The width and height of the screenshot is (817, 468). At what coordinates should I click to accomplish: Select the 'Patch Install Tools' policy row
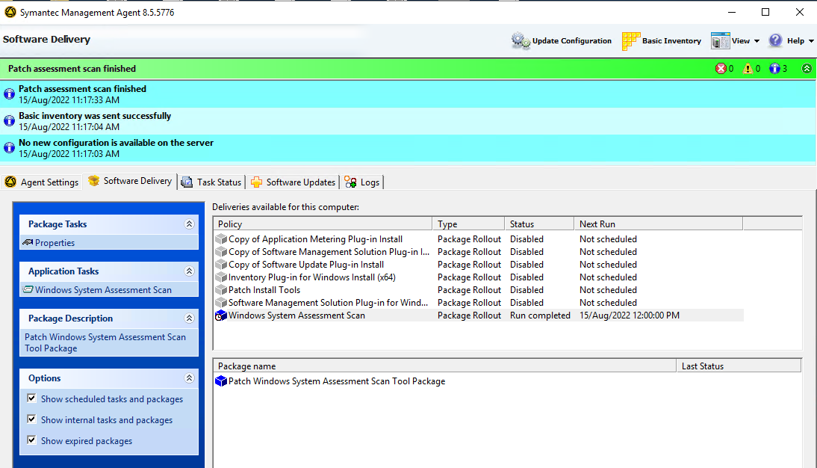479,289
